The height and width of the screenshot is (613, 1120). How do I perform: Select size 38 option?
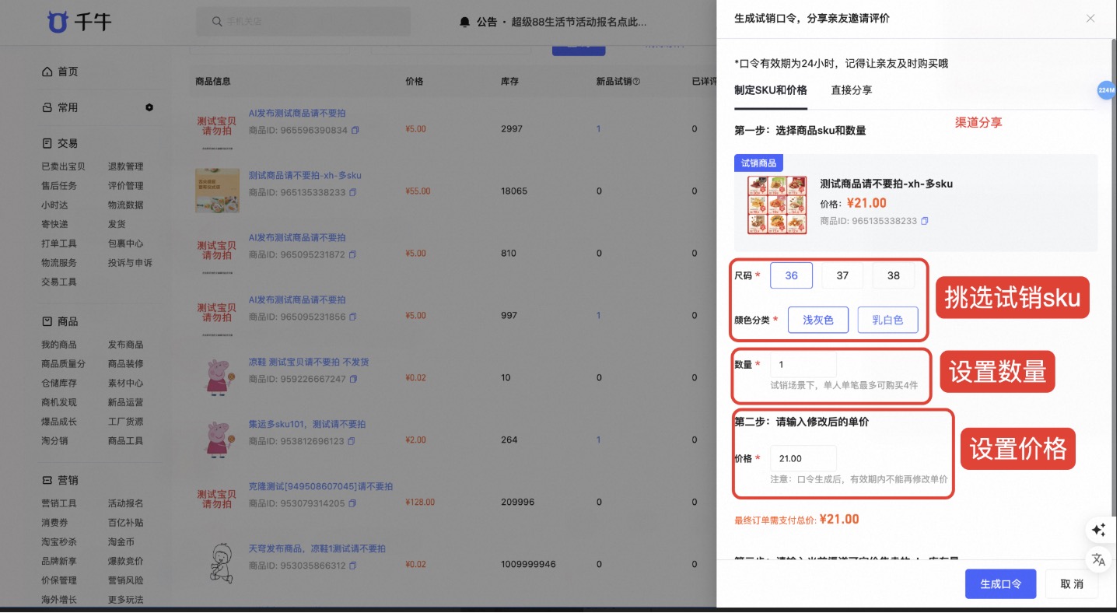[x=893, y=275]
